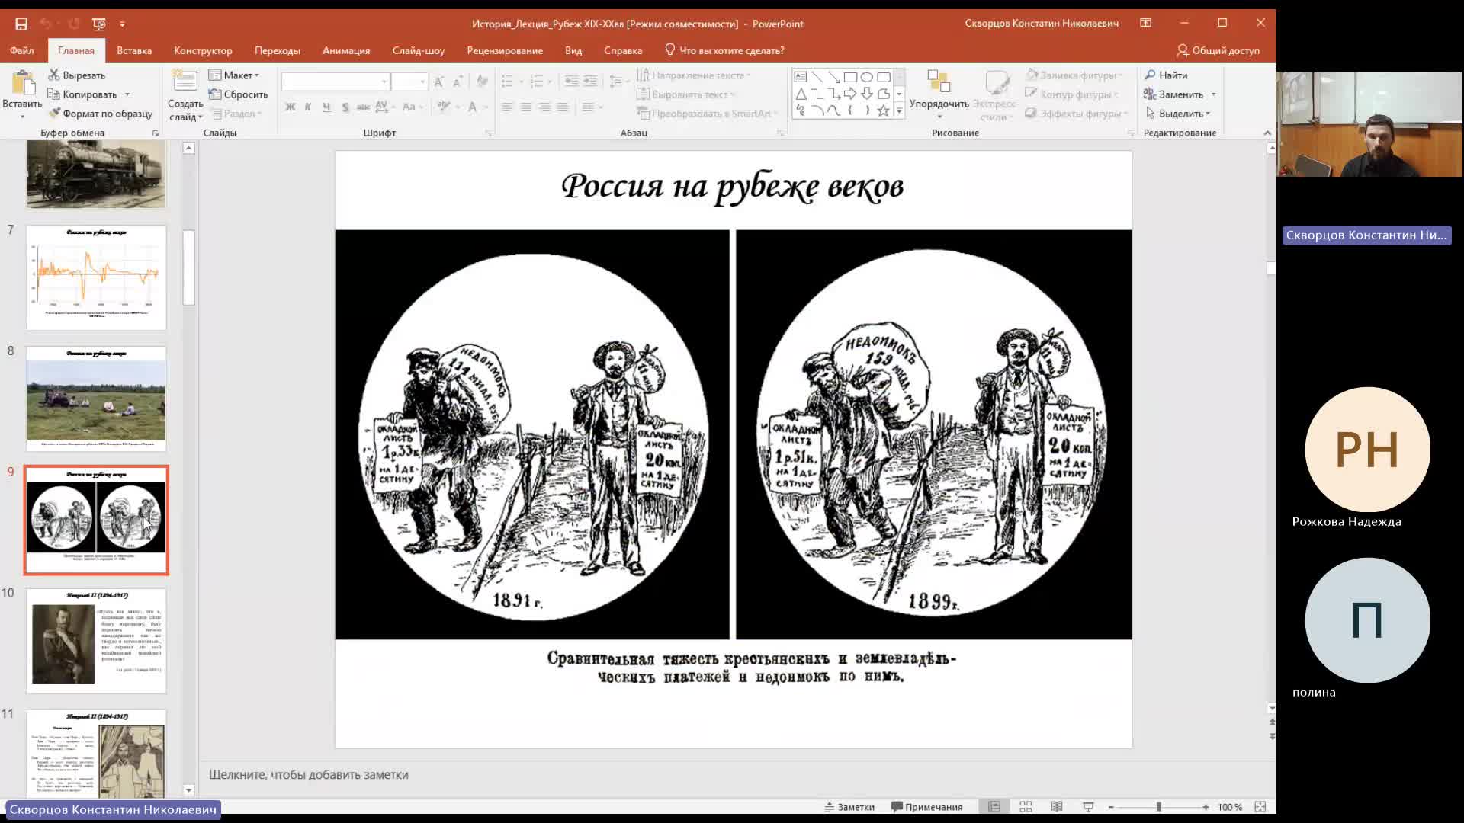Toggle strikethrough (abc) formatting
The height and width of the screenshot is (823, 1464).
(x=364, y=107)
